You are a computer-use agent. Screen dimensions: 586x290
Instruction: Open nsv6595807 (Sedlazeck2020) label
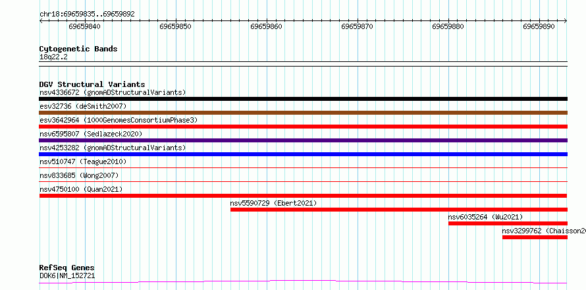[91, 134]
